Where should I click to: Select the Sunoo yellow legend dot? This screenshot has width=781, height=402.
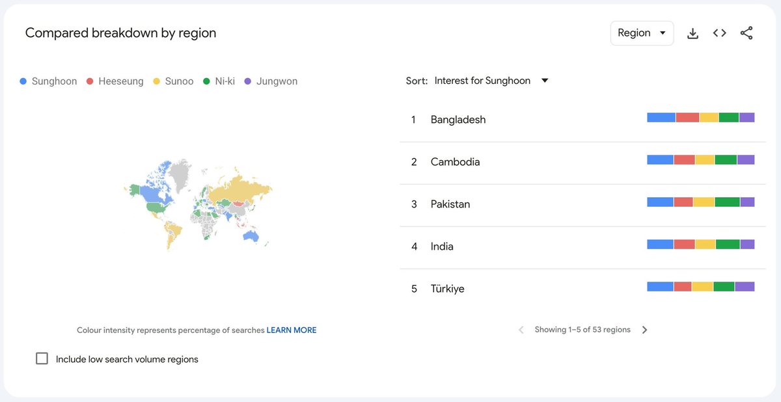click(156, 81)
